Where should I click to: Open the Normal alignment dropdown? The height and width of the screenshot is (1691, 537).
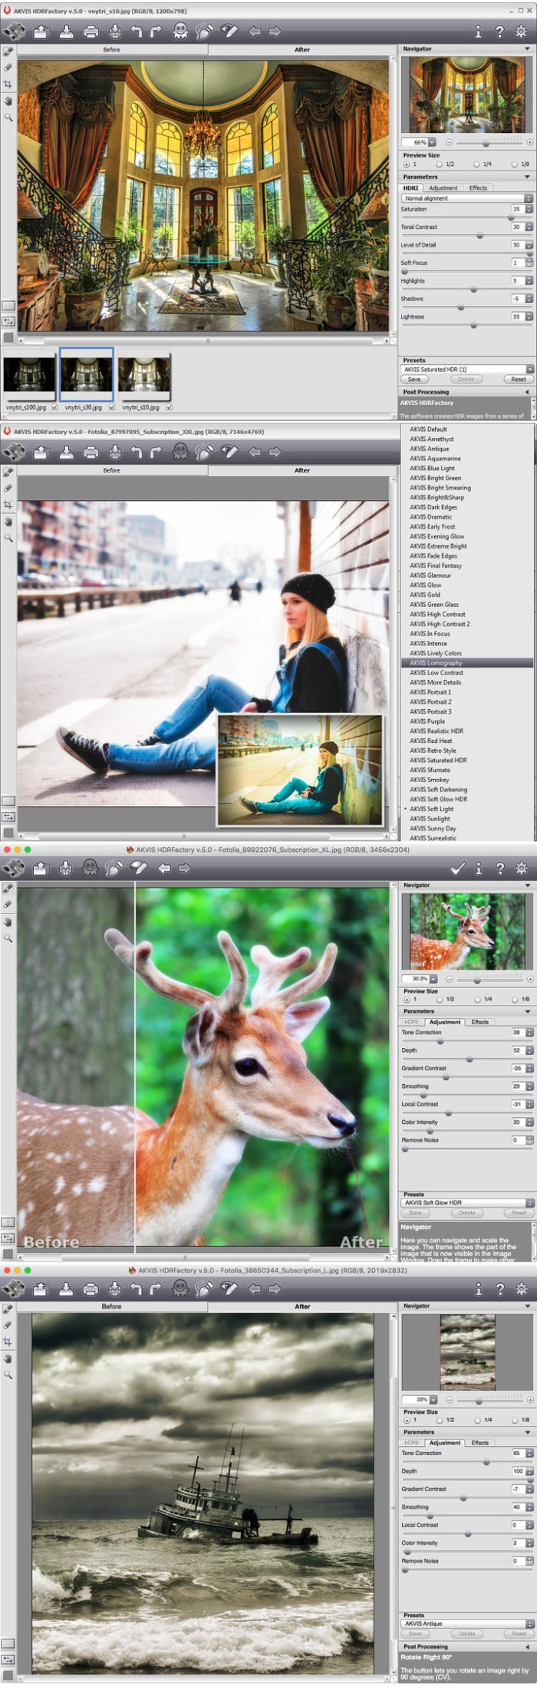point(466,198)
